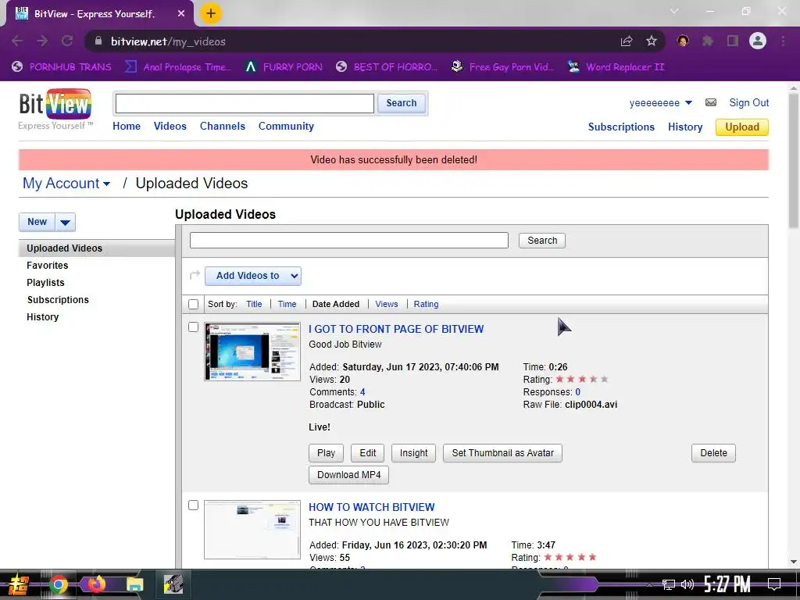Expand the yeeeeeeee account dropdown

[x=688, y=103]
